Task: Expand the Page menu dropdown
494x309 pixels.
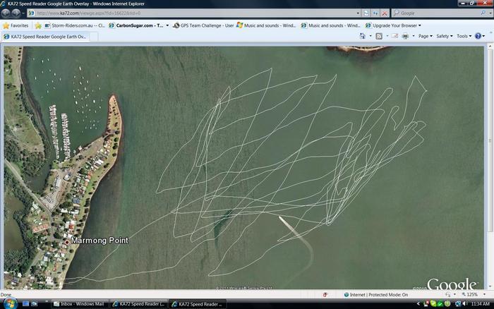Action: click(426, 36)
